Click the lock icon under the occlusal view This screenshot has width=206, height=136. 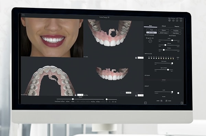(x=76, y=95)
